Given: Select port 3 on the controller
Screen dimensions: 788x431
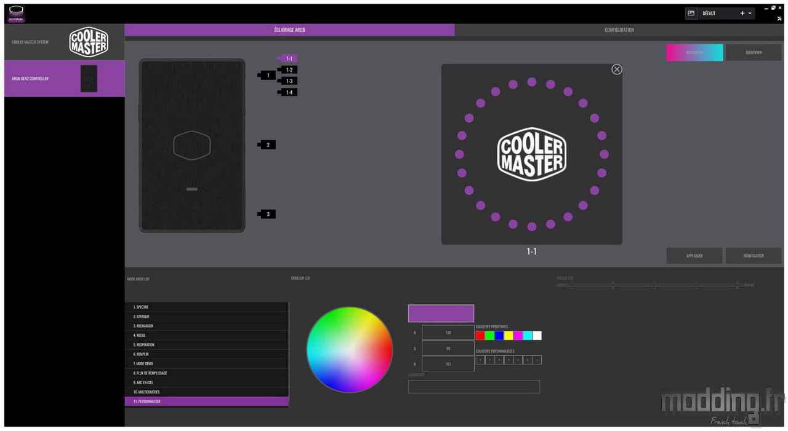Looking at the screenshot, I should pyautogui.click(x=267, y=215).
